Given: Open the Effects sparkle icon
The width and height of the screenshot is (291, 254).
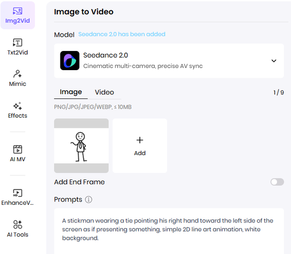Looking at the screenshot, I should (18, 106).
